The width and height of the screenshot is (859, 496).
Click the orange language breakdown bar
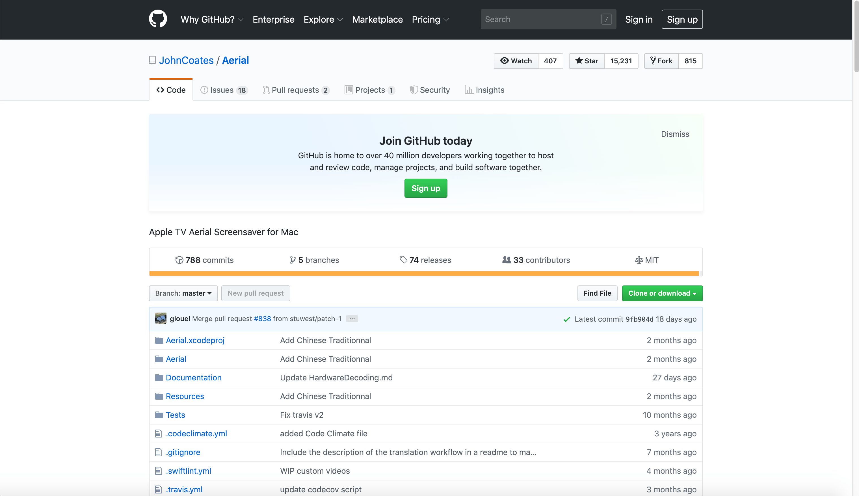pyautogui.click(x=424, y=274)
